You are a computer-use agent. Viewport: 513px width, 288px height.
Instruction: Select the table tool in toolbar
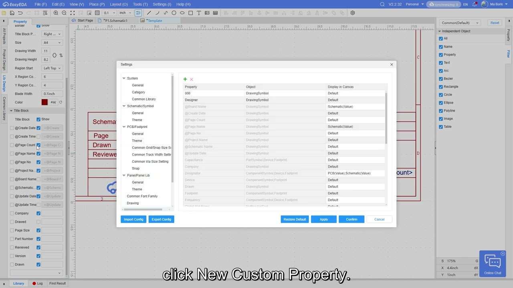(215, 13)
